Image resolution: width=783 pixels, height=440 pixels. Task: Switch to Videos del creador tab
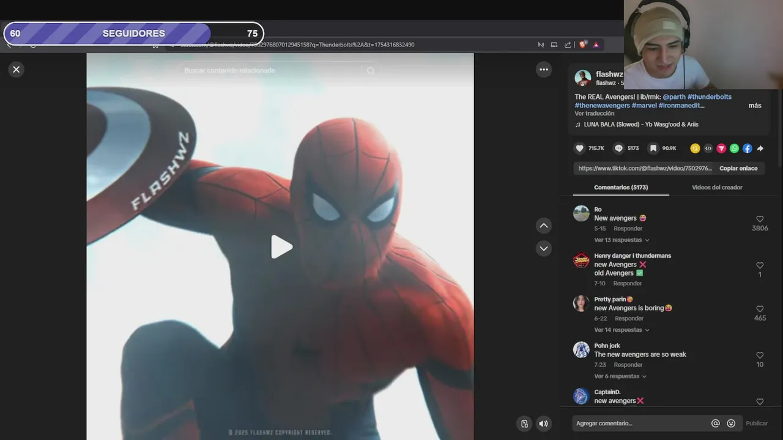717,188
